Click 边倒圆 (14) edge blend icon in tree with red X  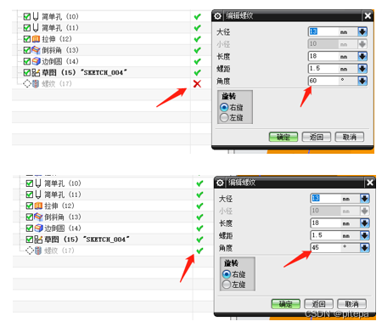click(36, 61)
